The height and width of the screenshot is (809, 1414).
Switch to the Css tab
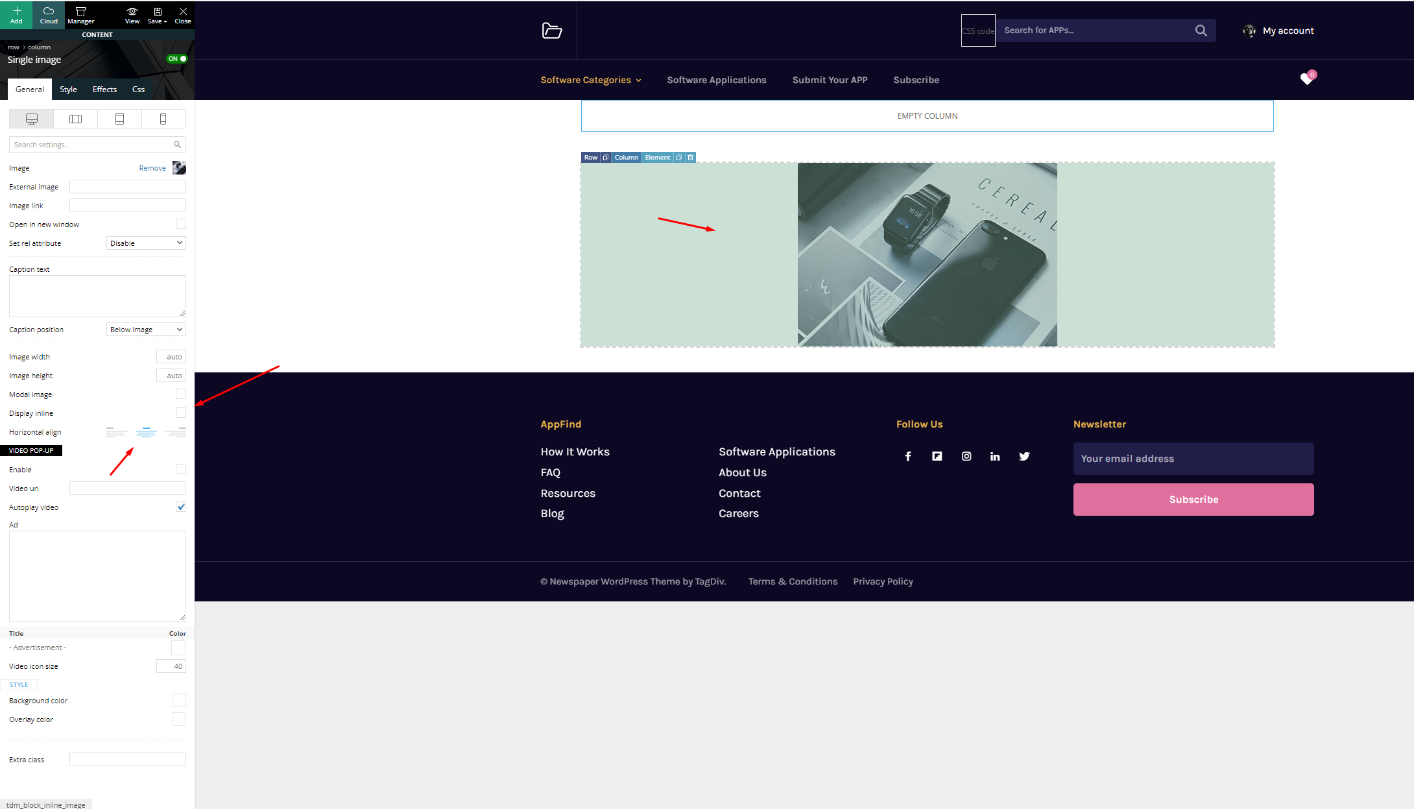point(138,90)
